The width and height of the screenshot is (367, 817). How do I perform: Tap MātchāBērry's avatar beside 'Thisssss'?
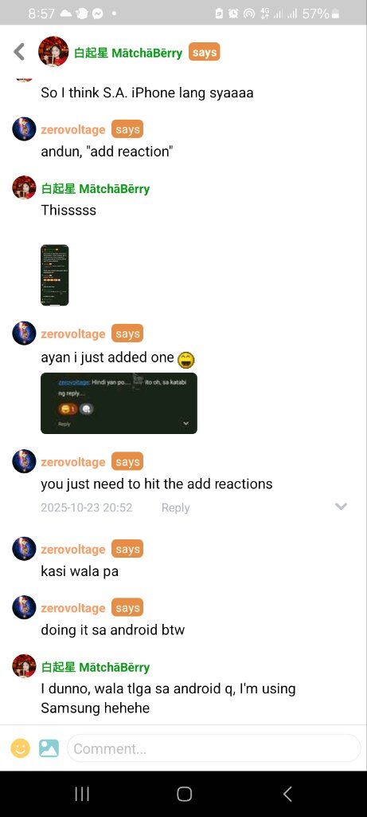(x=24, y=187)
